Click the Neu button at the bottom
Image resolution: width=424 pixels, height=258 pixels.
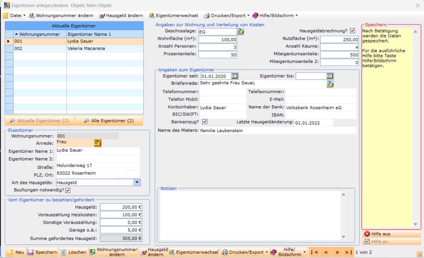16,252
